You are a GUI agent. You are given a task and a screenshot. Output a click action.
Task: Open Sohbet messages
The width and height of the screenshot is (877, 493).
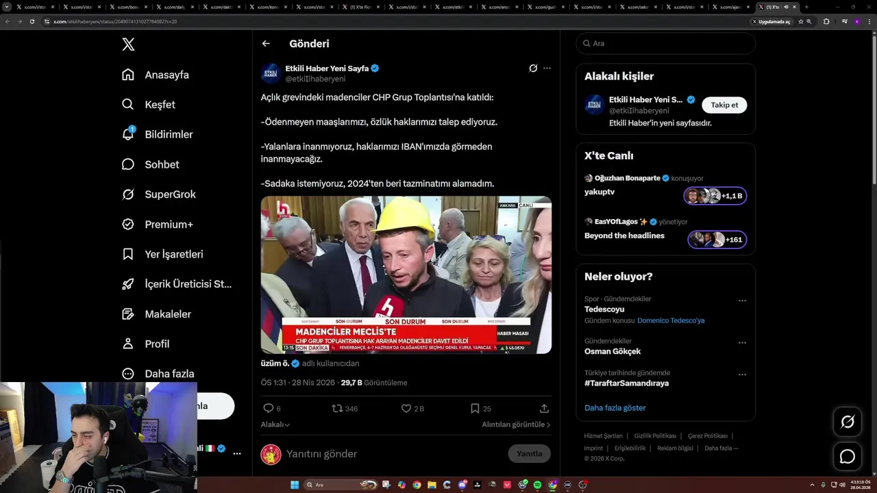pyautogui.click(x=151, y=164)
